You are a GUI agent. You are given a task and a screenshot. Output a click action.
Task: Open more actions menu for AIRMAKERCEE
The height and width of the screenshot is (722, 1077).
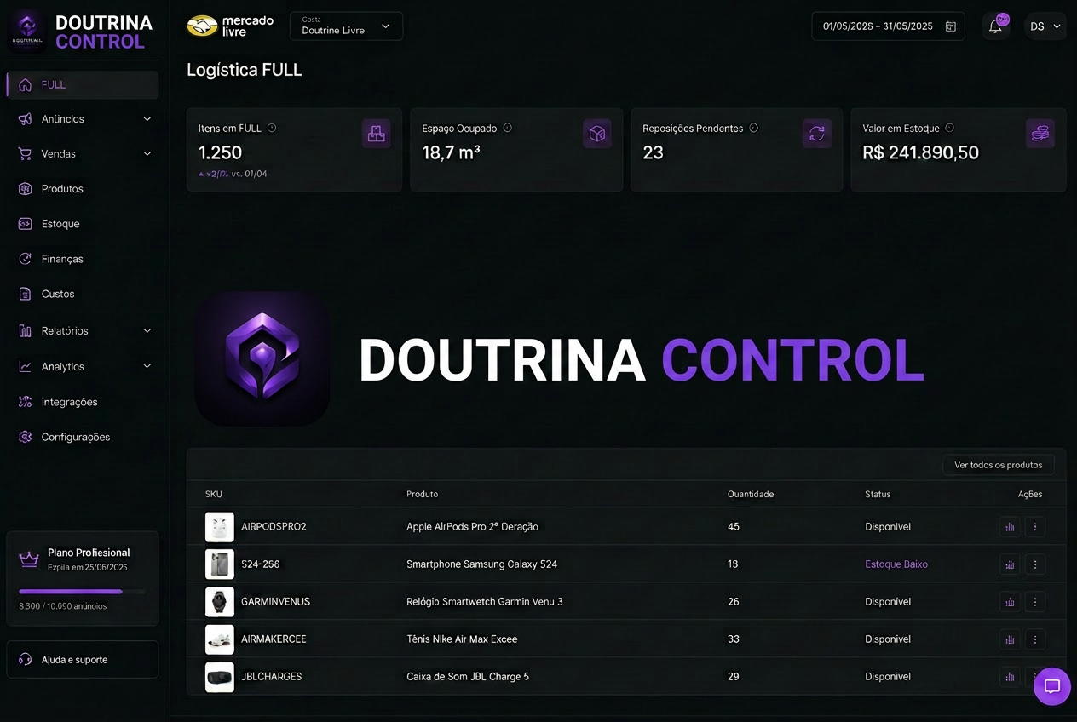(1035, 639)
